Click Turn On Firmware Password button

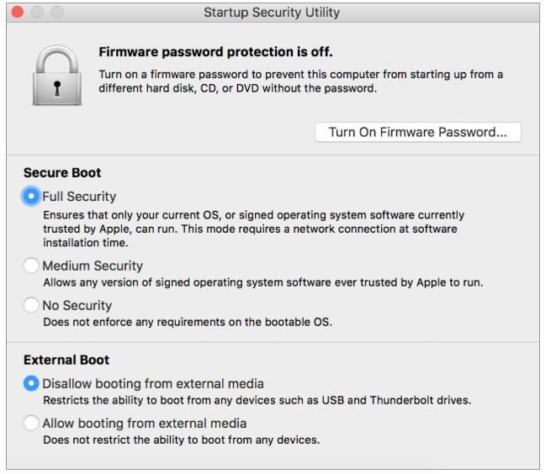(x=418, y=132)
